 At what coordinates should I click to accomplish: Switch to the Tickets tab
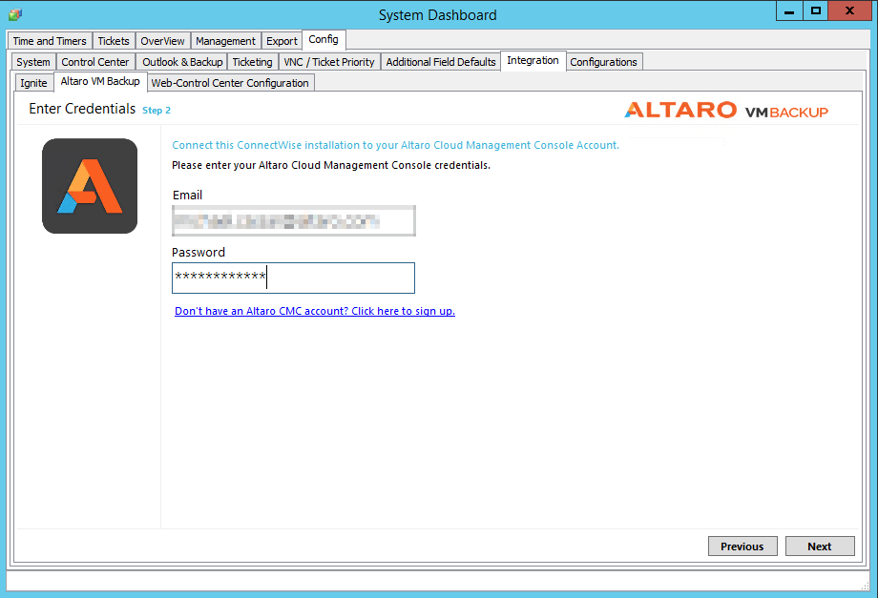pos(114,41)
